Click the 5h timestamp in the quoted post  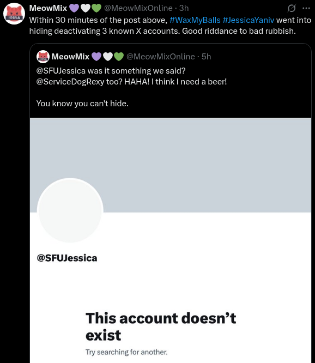206,57
